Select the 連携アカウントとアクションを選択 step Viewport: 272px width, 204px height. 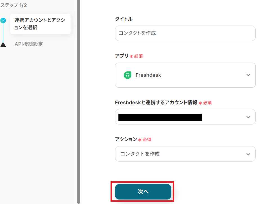pos(40,24)
